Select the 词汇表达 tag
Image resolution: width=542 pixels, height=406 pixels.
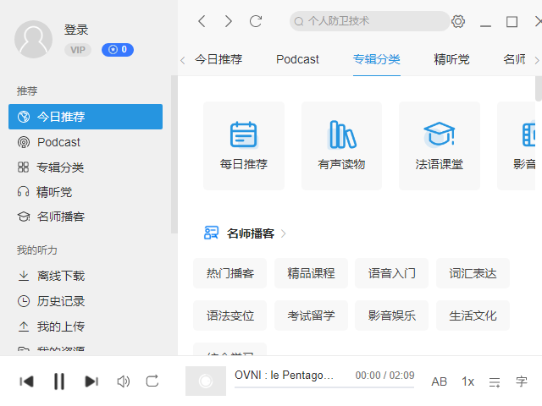click(473, 273)
